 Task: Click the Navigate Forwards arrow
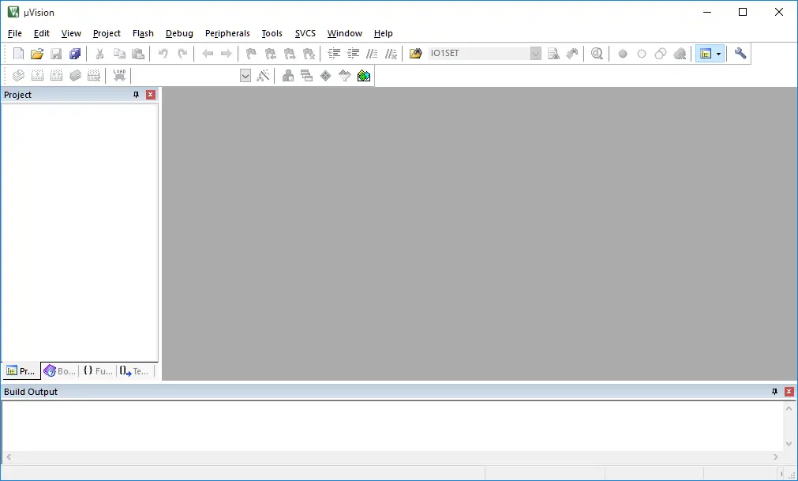point(226,54)
